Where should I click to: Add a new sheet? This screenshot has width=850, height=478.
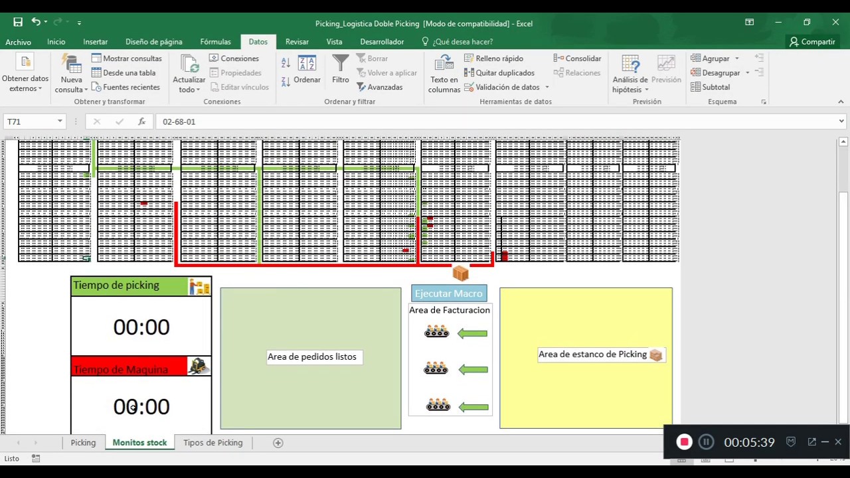278,443
